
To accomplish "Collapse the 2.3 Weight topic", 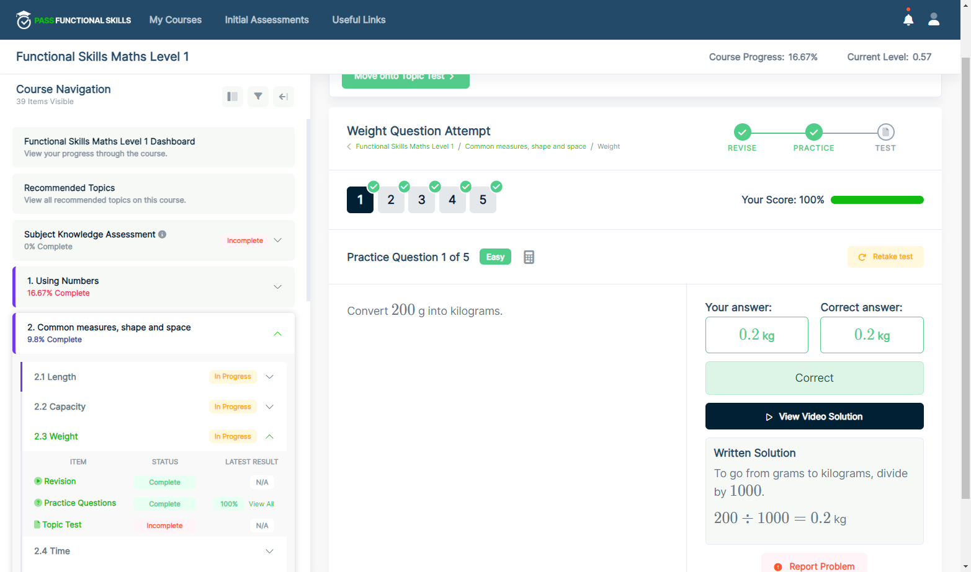I will [x=269, y=436].
